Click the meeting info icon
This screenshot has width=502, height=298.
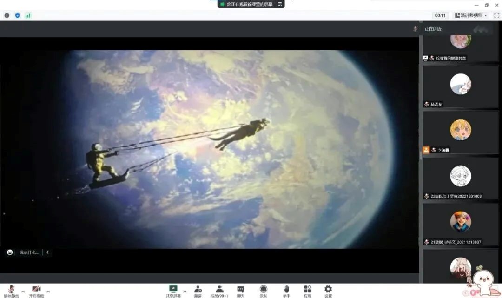(7, 15)
